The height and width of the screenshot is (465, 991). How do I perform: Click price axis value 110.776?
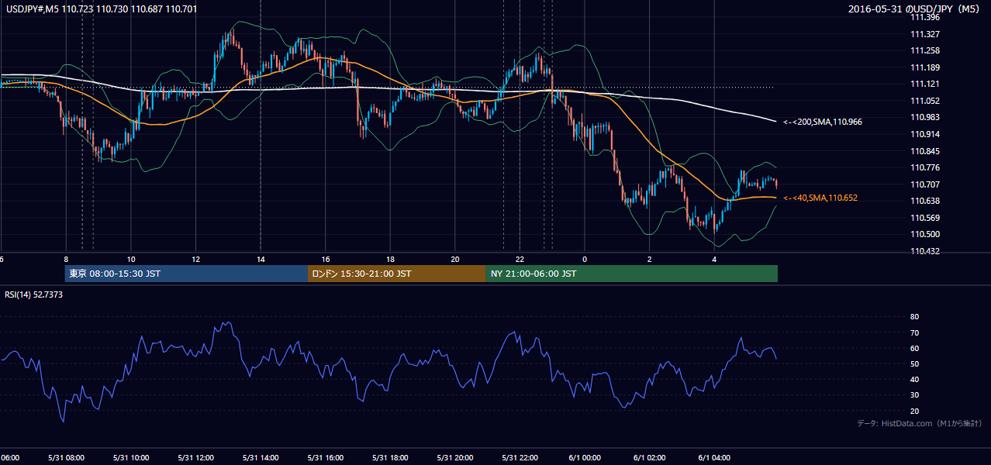(x=924, y=167)
